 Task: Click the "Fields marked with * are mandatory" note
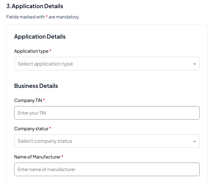coord(43,17)
